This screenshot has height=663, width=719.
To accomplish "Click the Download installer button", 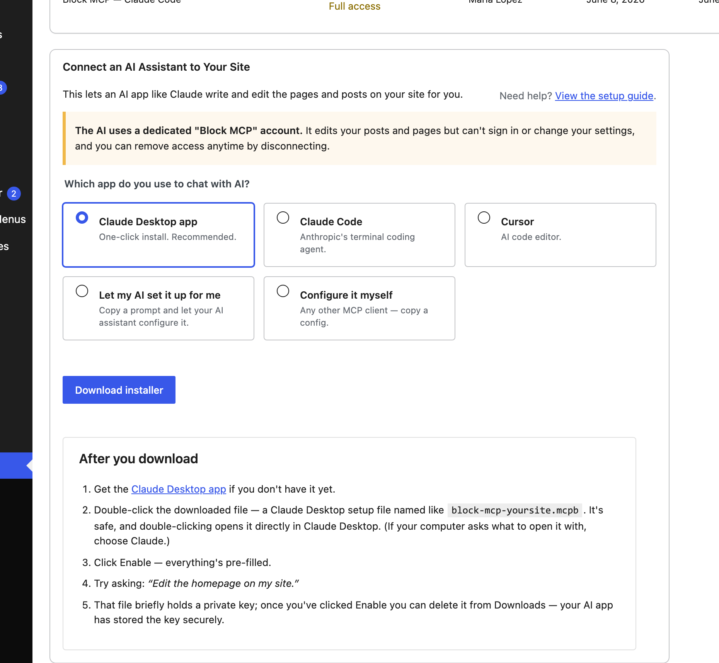I will 119,390.
